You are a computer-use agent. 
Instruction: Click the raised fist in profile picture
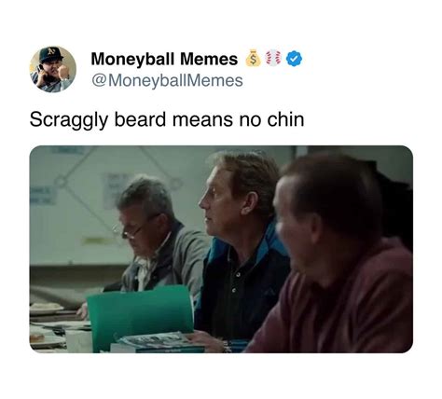point(64,73)
